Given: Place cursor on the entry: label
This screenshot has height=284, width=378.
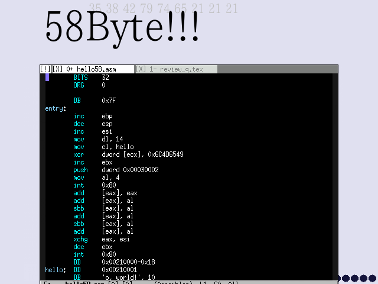Looking at the screenshot, I should (56, 108).
